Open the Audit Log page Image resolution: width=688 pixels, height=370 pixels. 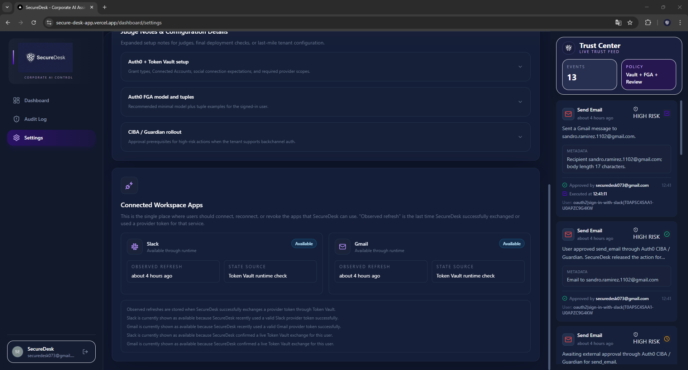coord(51,119)
